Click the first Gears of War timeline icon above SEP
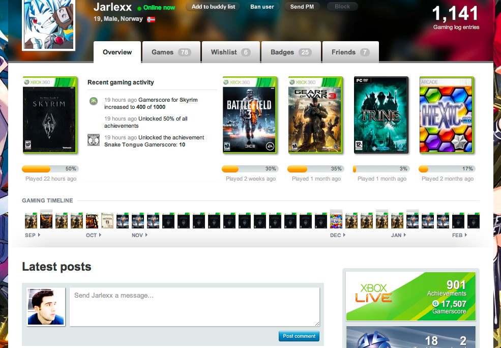This screenshot has height=348, width=501. coord(31,221)
